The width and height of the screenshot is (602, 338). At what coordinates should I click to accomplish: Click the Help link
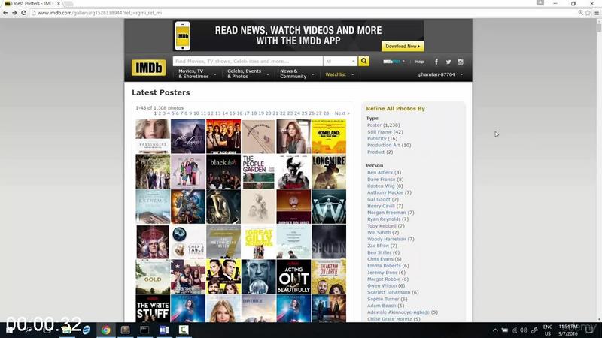point(419,62)
